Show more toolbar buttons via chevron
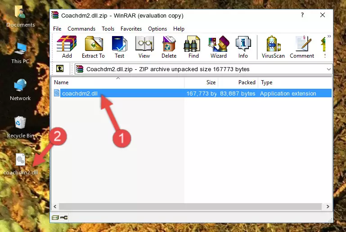The width and height of the screenshot is (346, 232). click(x=329, y=36)
